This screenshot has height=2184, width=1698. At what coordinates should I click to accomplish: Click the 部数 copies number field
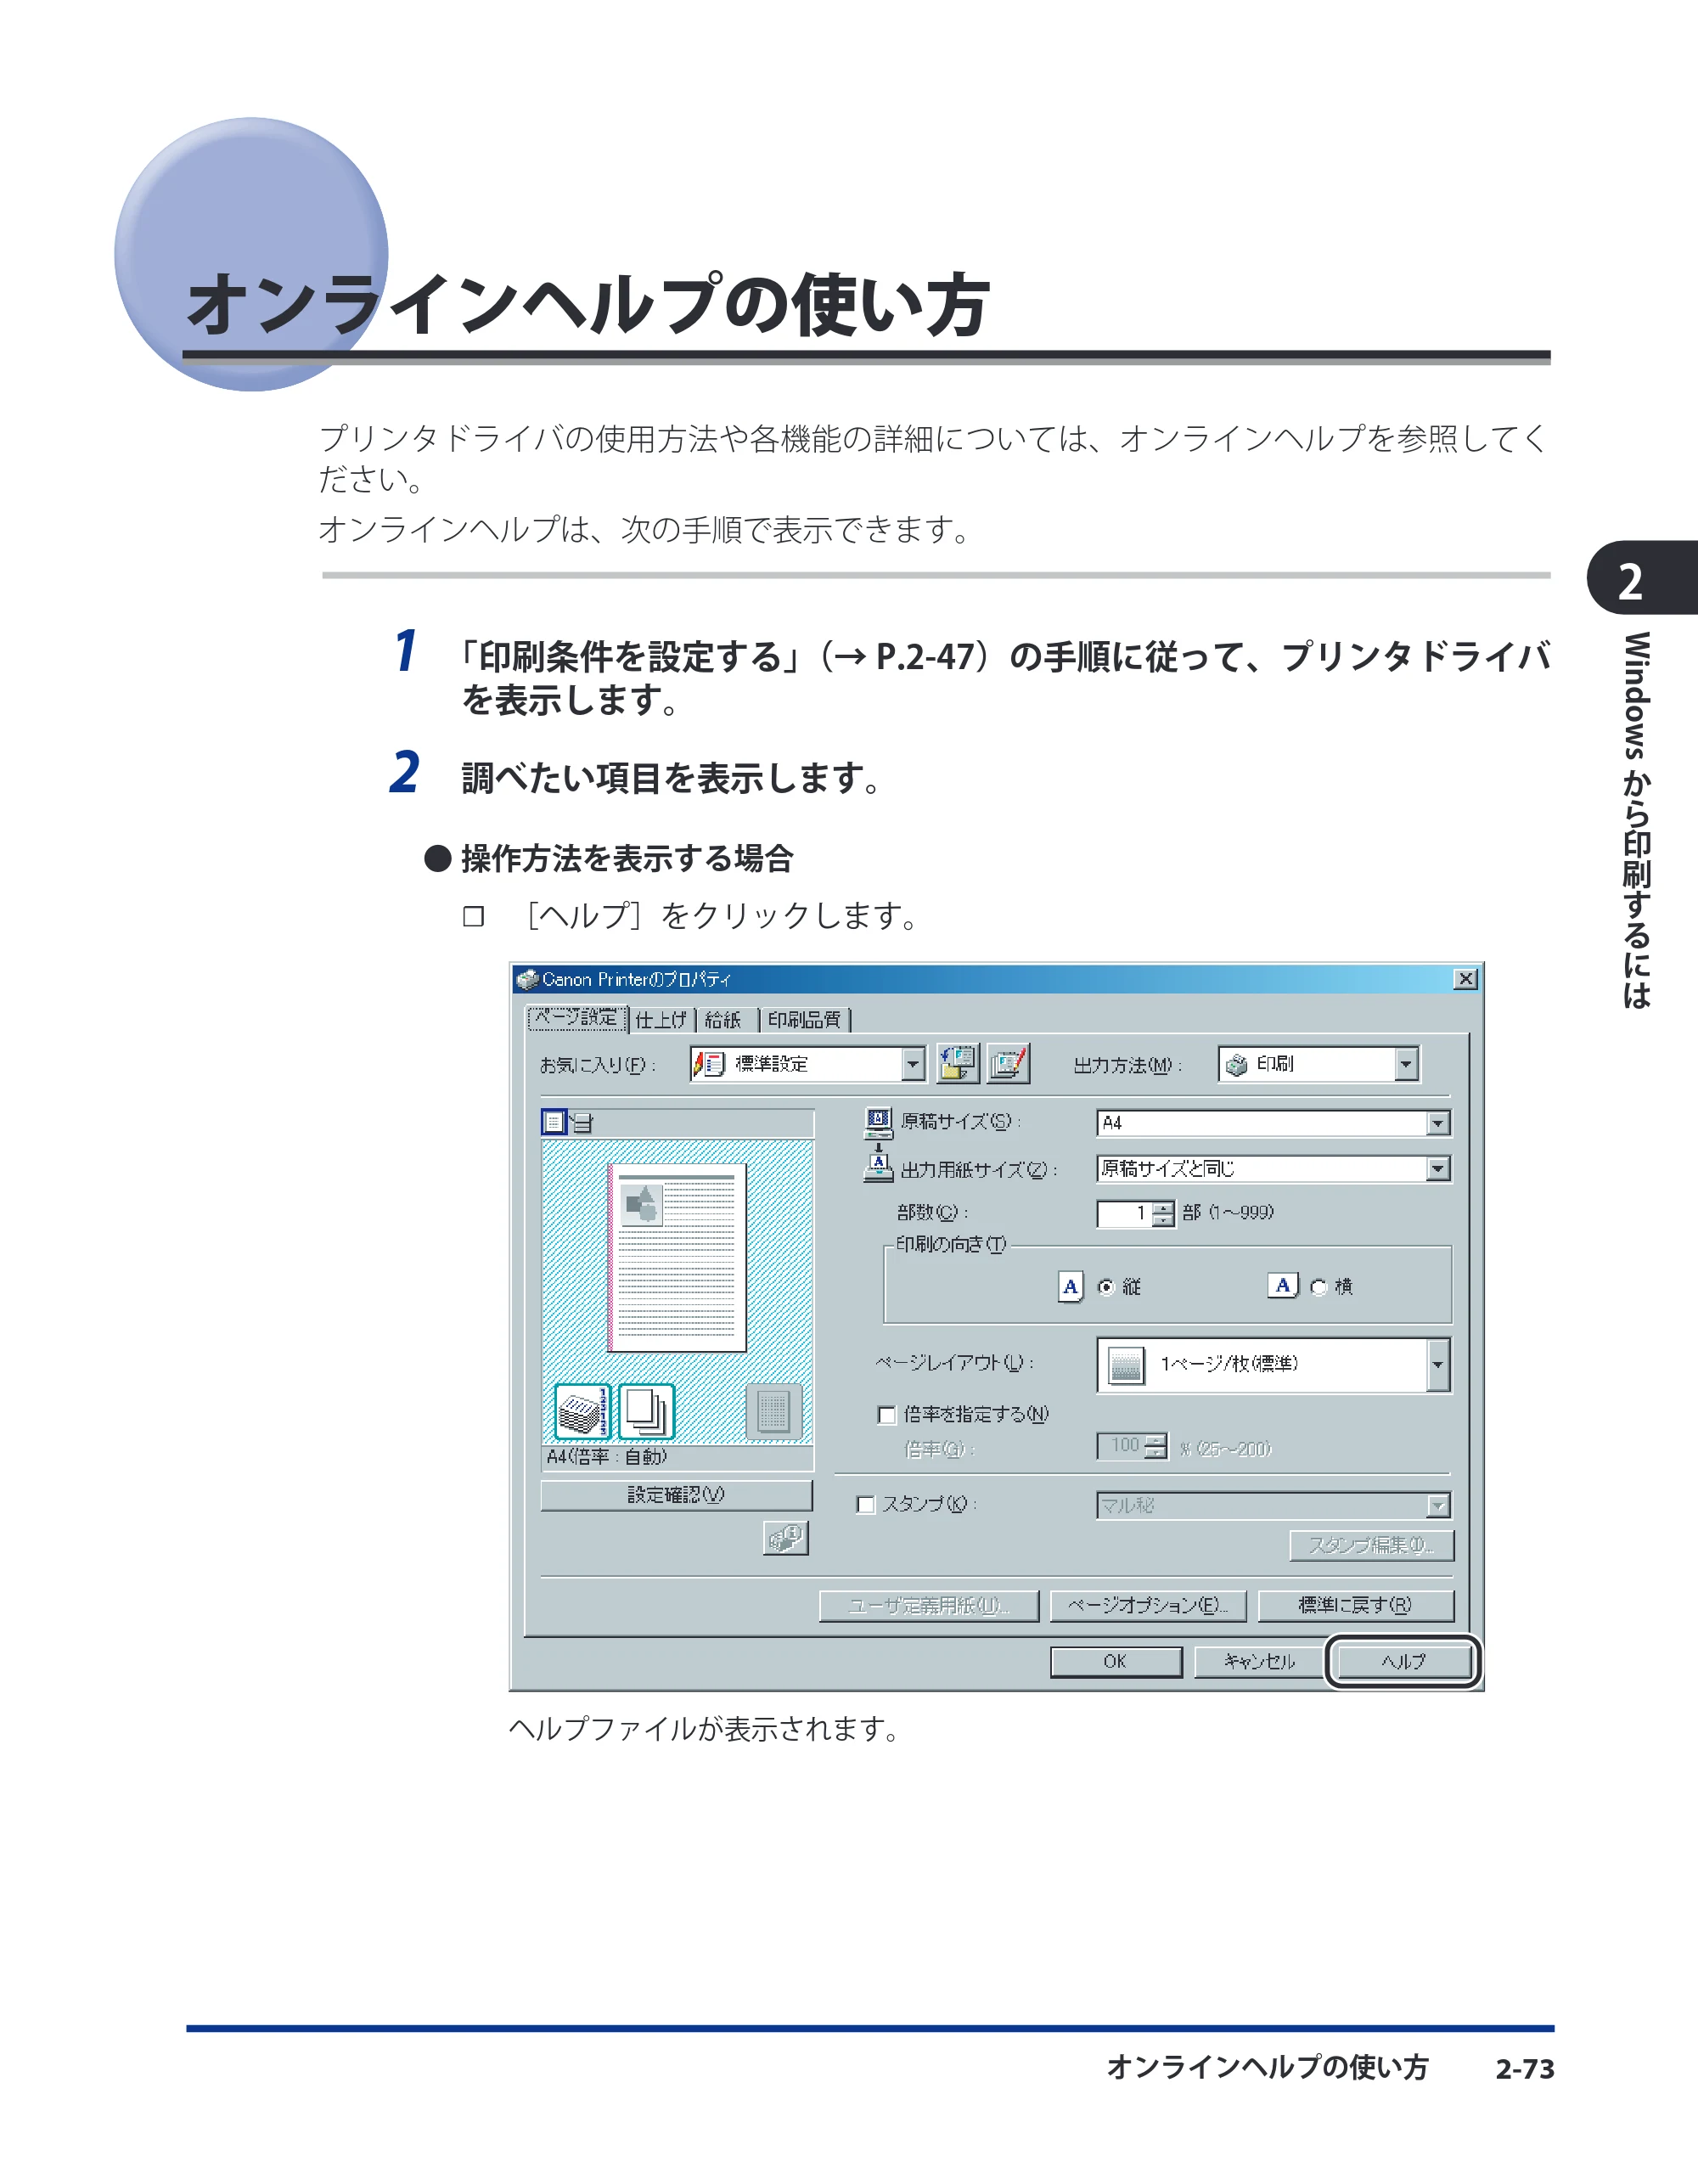(1124, 1213)
